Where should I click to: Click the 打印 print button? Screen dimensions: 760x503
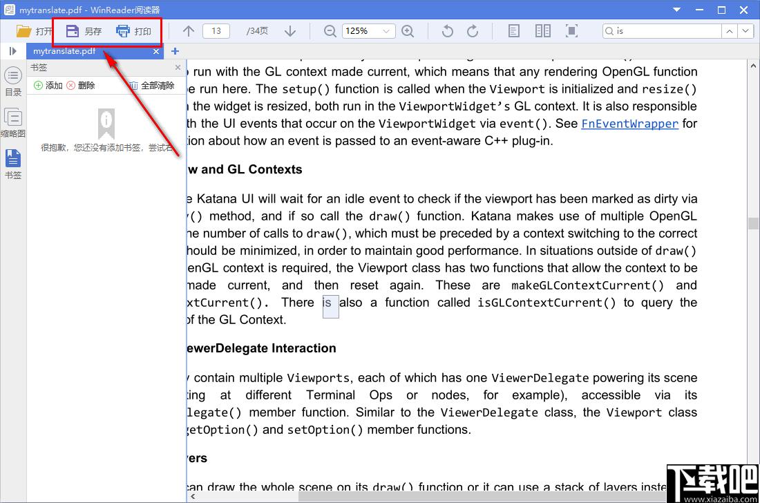(x=134, y=32)
